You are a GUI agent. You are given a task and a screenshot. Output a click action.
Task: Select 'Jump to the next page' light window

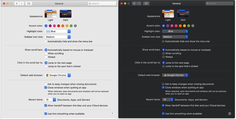pyautogui.click(x=46, y=63)
